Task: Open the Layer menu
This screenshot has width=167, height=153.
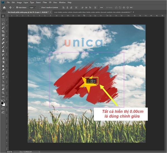Action: click(26, 2)
